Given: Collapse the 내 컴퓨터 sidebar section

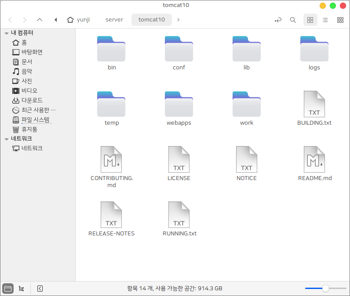Looking at the screenshot, I should point(6,33).
